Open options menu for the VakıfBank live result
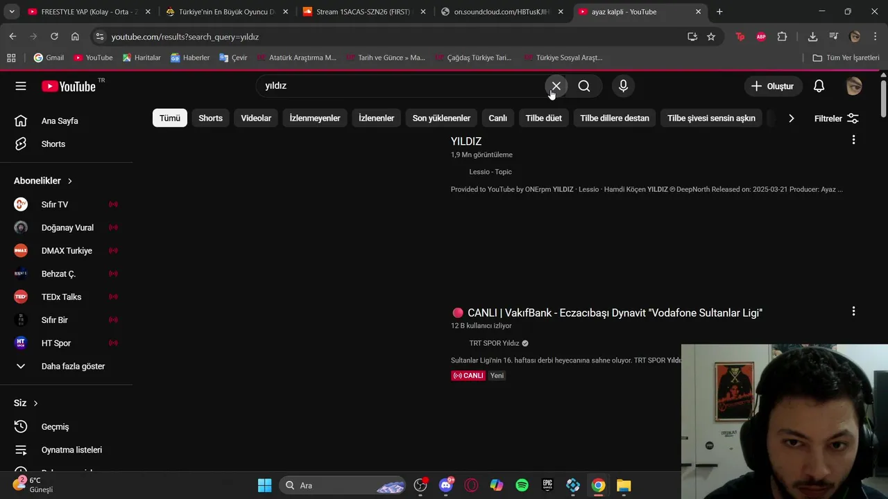This screenshot has width=888, height=499. pyautogui.click(x=853, y=312)
